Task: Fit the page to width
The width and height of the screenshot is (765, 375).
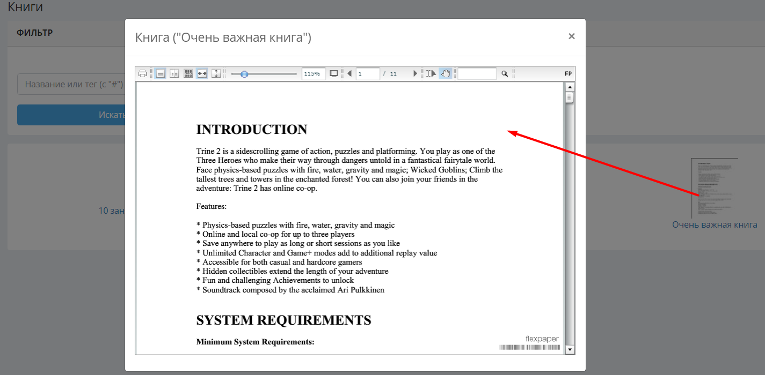Action: click(202, 74)
